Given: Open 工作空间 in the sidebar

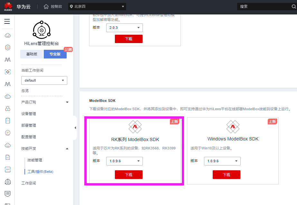Looking at the screenshot, I should (x=29, y=183).
